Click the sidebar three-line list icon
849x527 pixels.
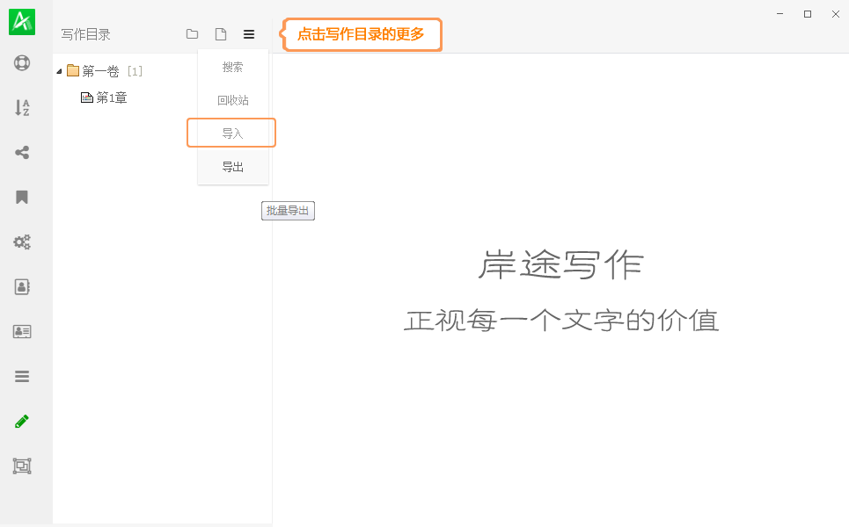pyautogui.click(x=22, y=376)
